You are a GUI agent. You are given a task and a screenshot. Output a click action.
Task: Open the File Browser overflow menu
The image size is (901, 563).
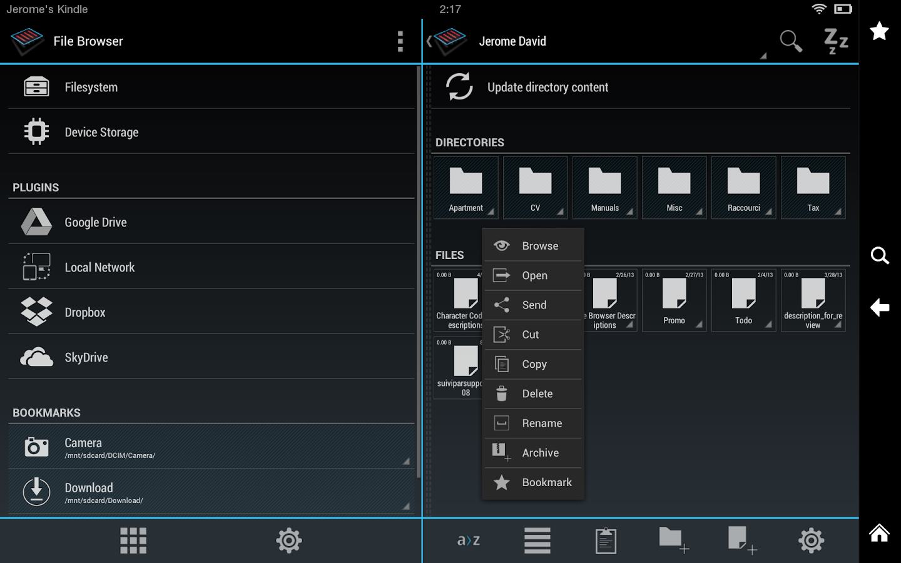pos(400,41)
